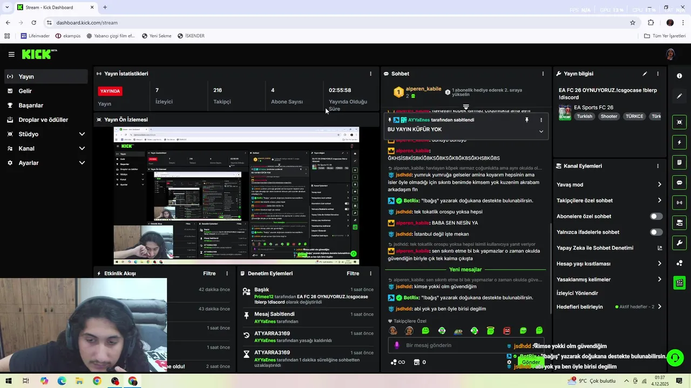Click the wrench icon in the right rail

pos(679,242)
